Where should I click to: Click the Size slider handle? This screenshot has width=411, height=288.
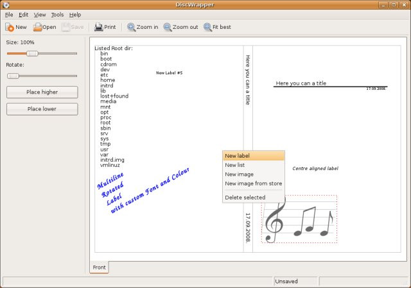pyautogui.click(x=32, y=53)
